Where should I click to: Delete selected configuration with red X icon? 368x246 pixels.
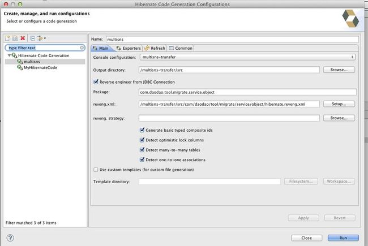[23, 38]
